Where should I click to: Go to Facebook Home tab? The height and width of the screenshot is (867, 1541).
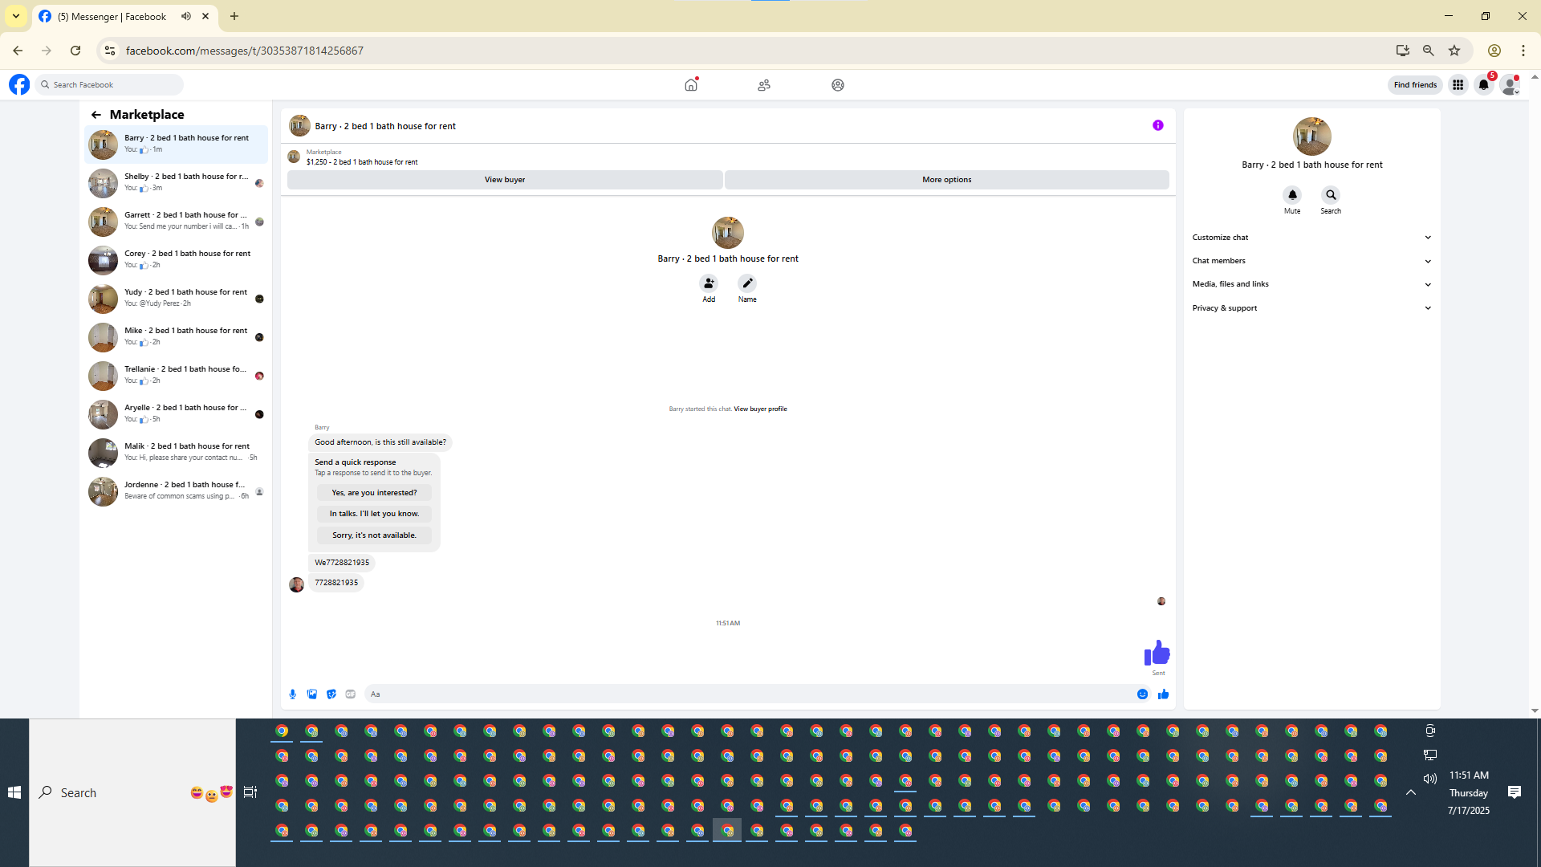point(690,85)
